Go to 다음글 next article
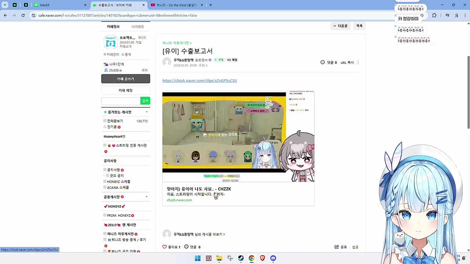Image resolution: width=470 pixels, height=264 pixels. point(340,26)
